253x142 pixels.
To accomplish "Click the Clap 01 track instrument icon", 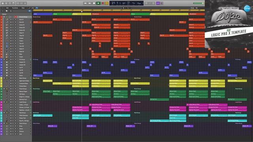I will tap(7, 33).
